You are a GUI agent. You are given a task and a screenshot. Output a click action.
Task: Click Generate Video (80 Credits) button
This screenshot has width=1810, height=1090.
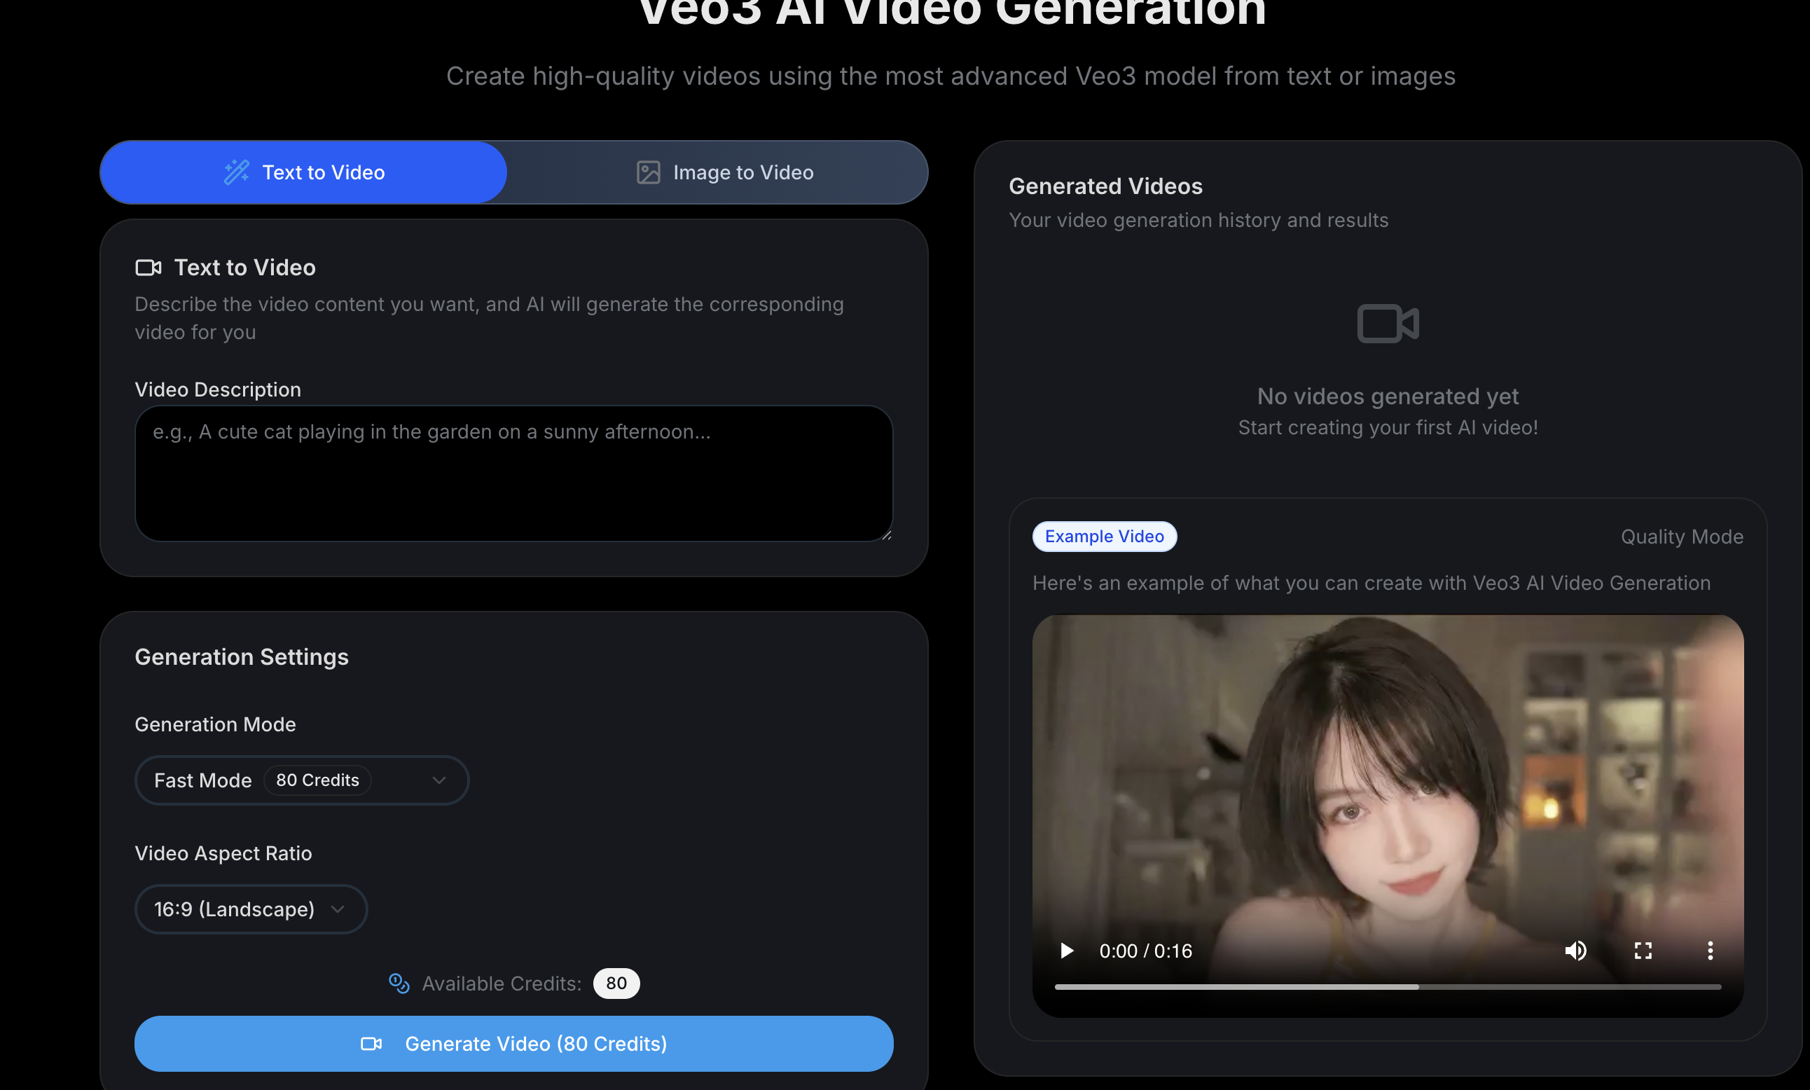pyautogui.click(x=514, y=1044)
